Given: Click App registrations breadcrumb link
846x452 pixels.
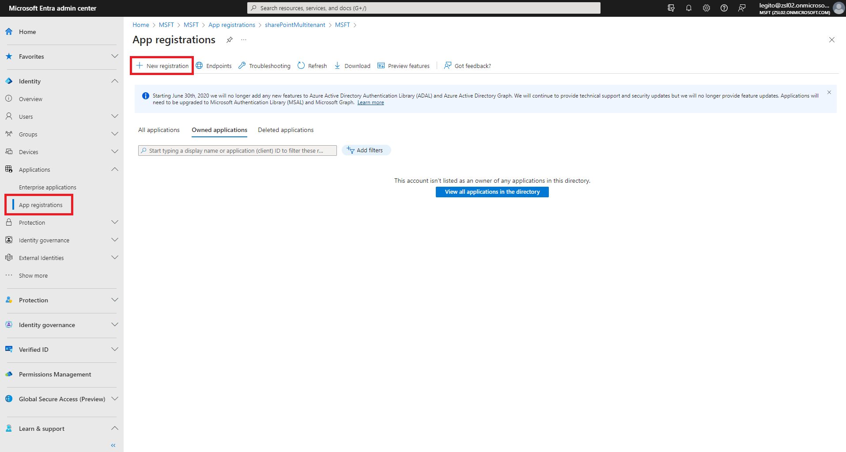Looking at the screenshot, I should [x=232, y=25].
